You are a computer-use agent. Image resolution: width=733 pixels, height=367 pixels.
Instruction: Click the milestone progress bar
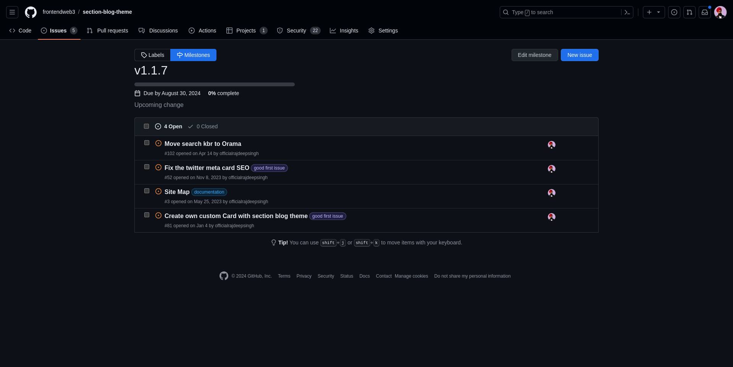tap(215, 84)
